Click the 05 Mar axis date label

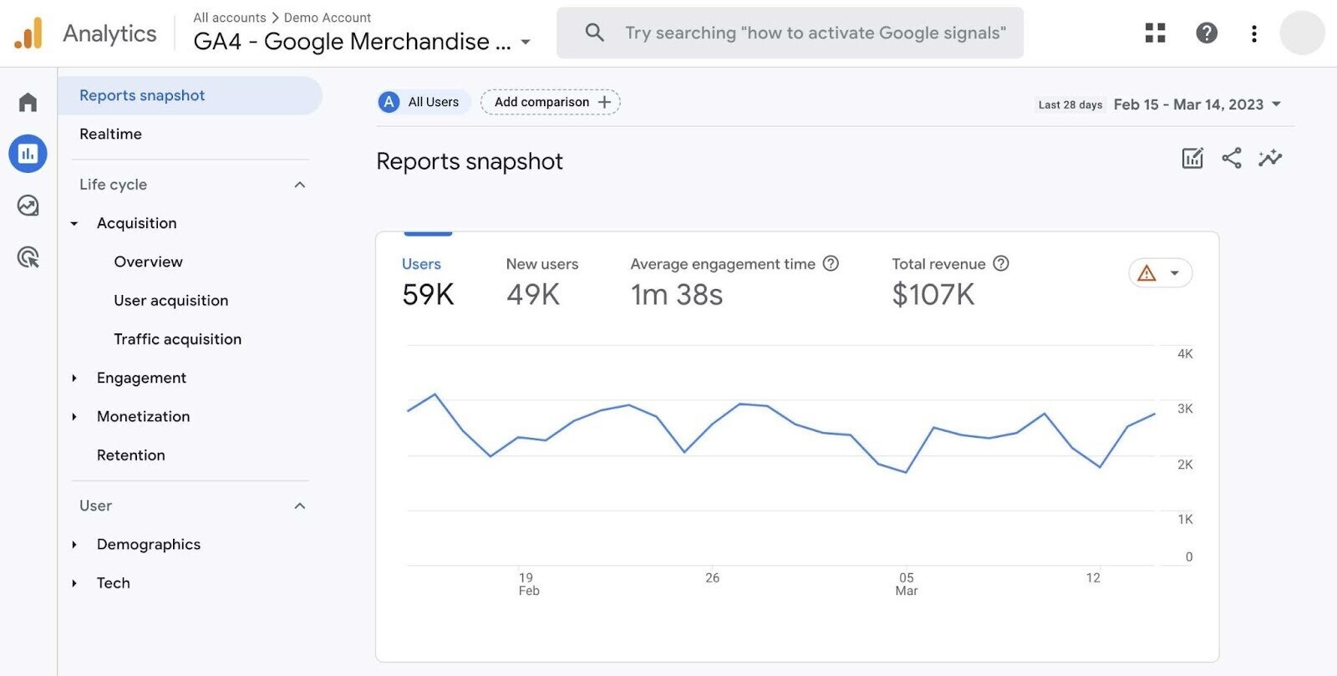click(907, 584)
